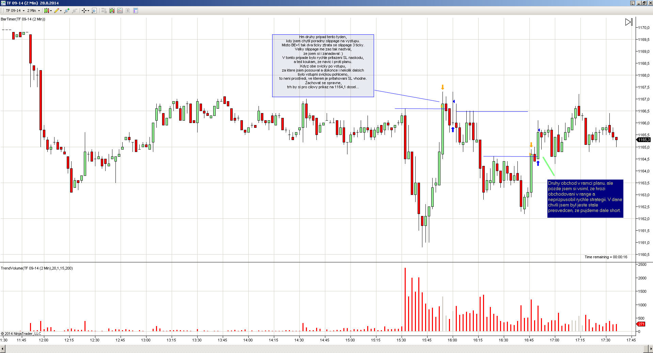Click the 17:45 time axis label
The width and height of the screenshot is (653, 353).
pyautogui.click(x=631, y=340)
